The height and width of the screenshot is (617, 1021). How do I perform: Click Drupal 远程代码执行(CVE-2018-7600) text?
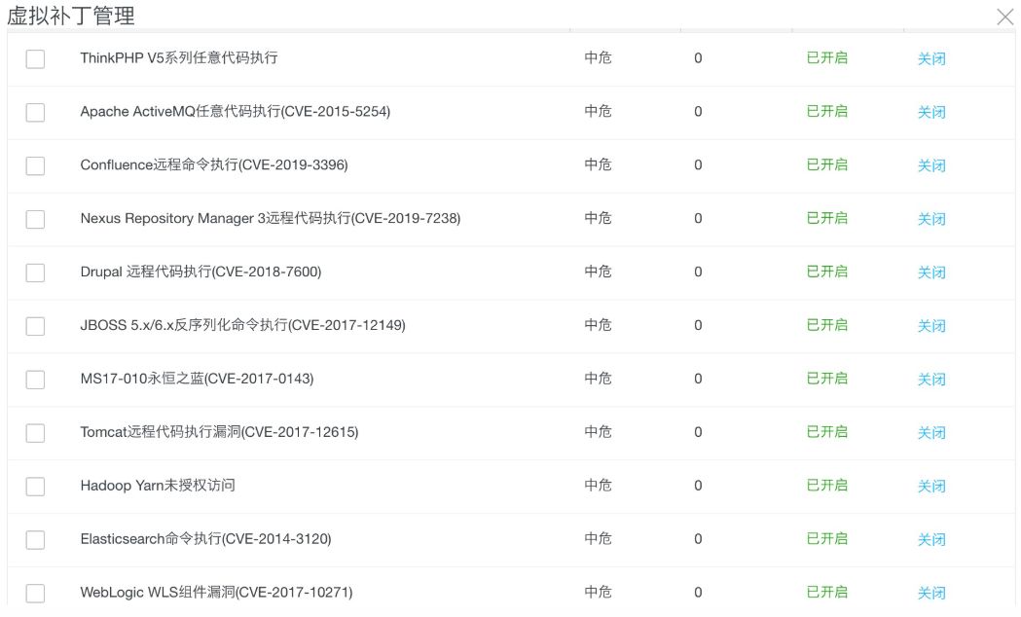[201, 272]
